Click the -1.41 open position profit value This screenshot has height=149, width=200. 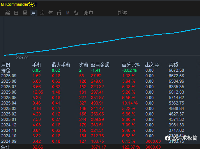pyautogui.click(x=96, y=70)
